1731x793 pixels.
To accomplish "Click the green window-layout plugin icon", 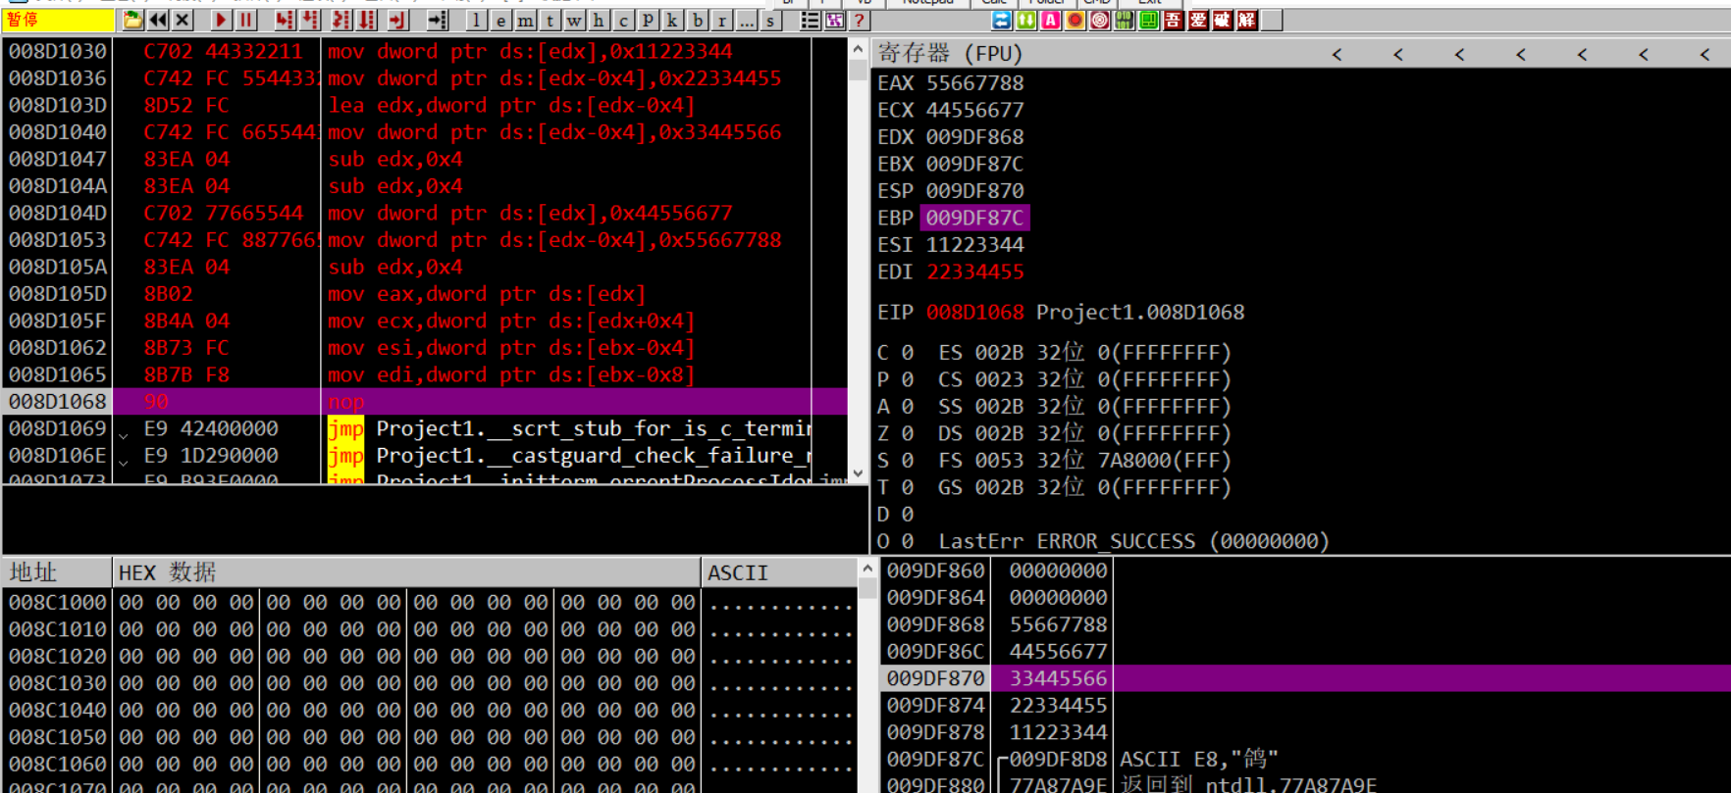I will coord(1149,20).
